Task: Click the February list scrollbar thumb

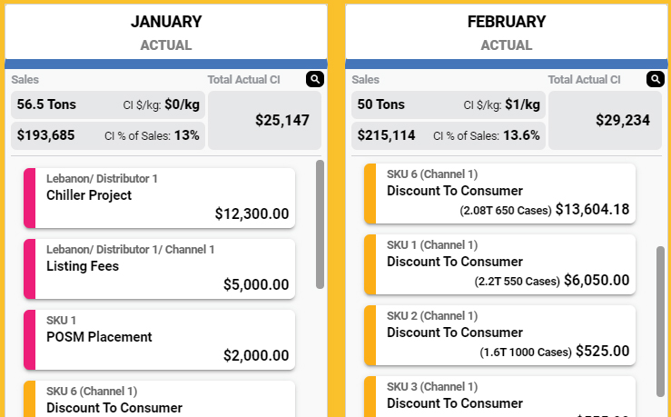Action: (660, 320)
